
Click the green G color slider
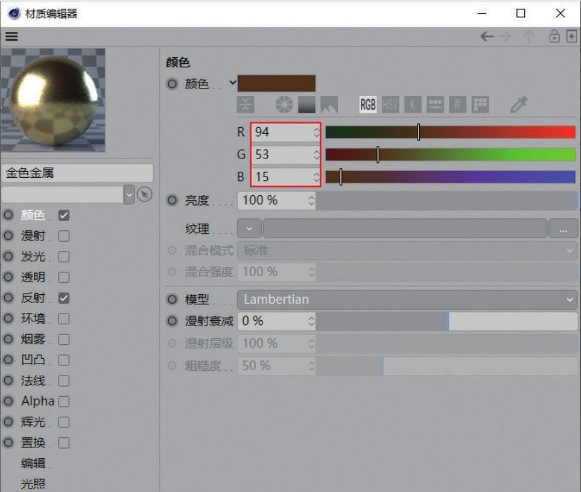[x=450, y=154]
